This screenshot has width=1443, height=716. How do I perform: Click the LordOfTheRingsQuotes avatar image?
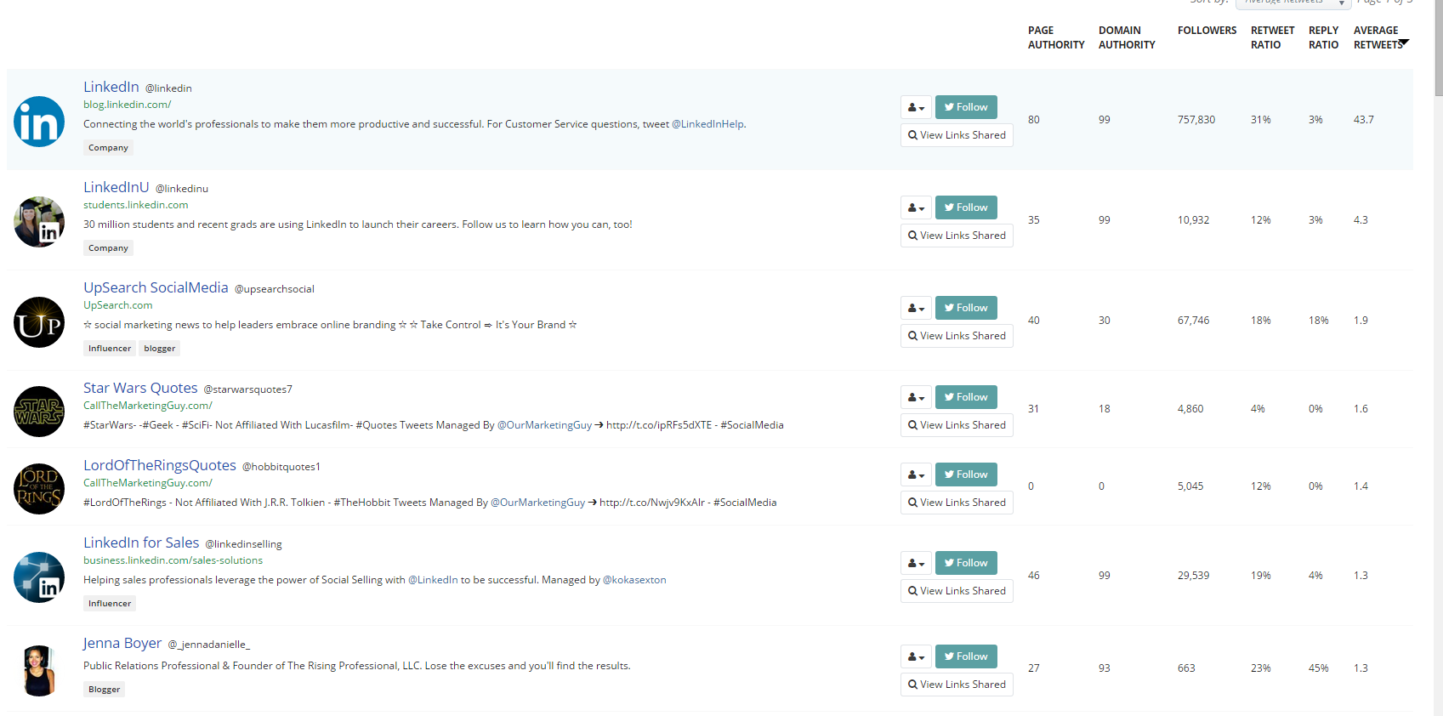coord(39,489)
